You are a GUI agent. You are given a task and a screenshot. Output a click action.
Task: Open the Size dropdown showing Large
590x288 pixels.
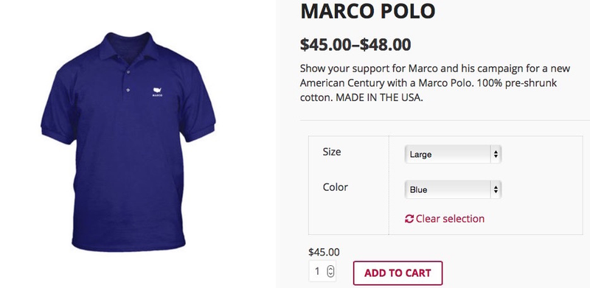(x=453, y=154)
